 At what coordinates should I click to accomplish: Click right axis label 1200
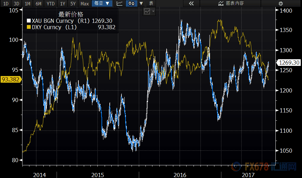pyautogui.click(x=286, y=90)
